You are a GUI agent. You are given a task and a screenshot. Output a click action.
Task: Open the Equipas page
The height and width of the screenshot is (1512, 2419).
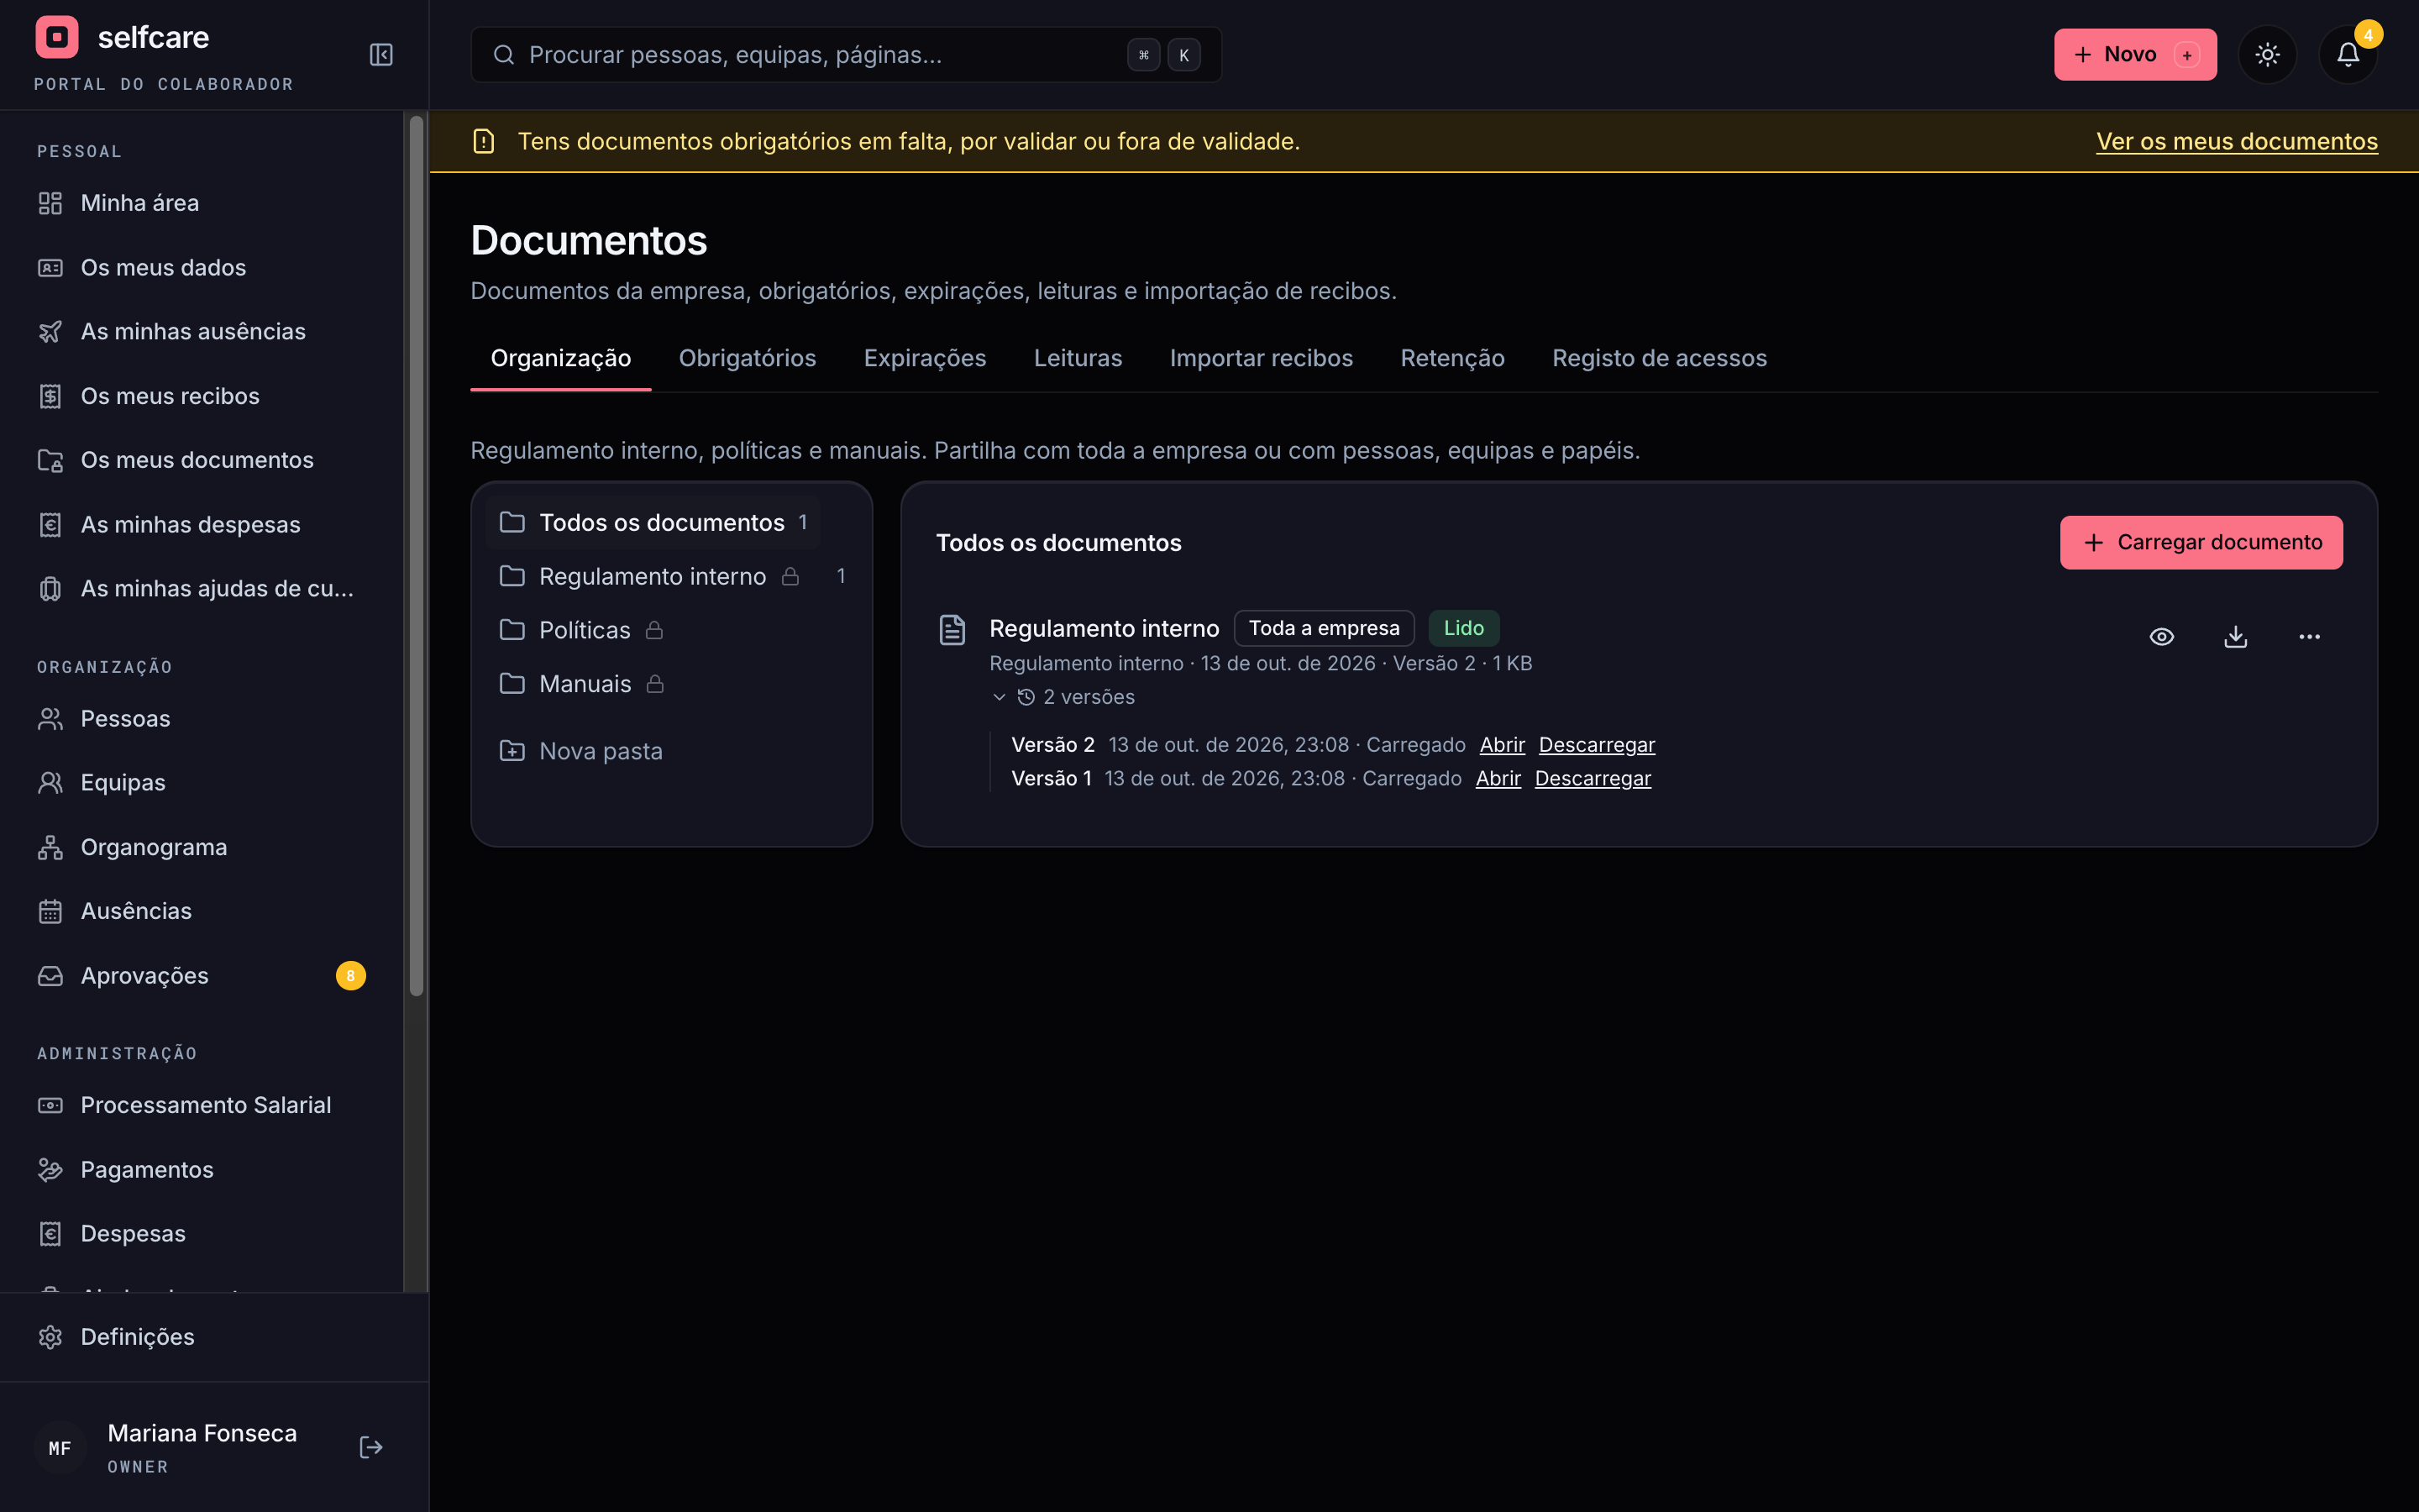pos(201,782)
